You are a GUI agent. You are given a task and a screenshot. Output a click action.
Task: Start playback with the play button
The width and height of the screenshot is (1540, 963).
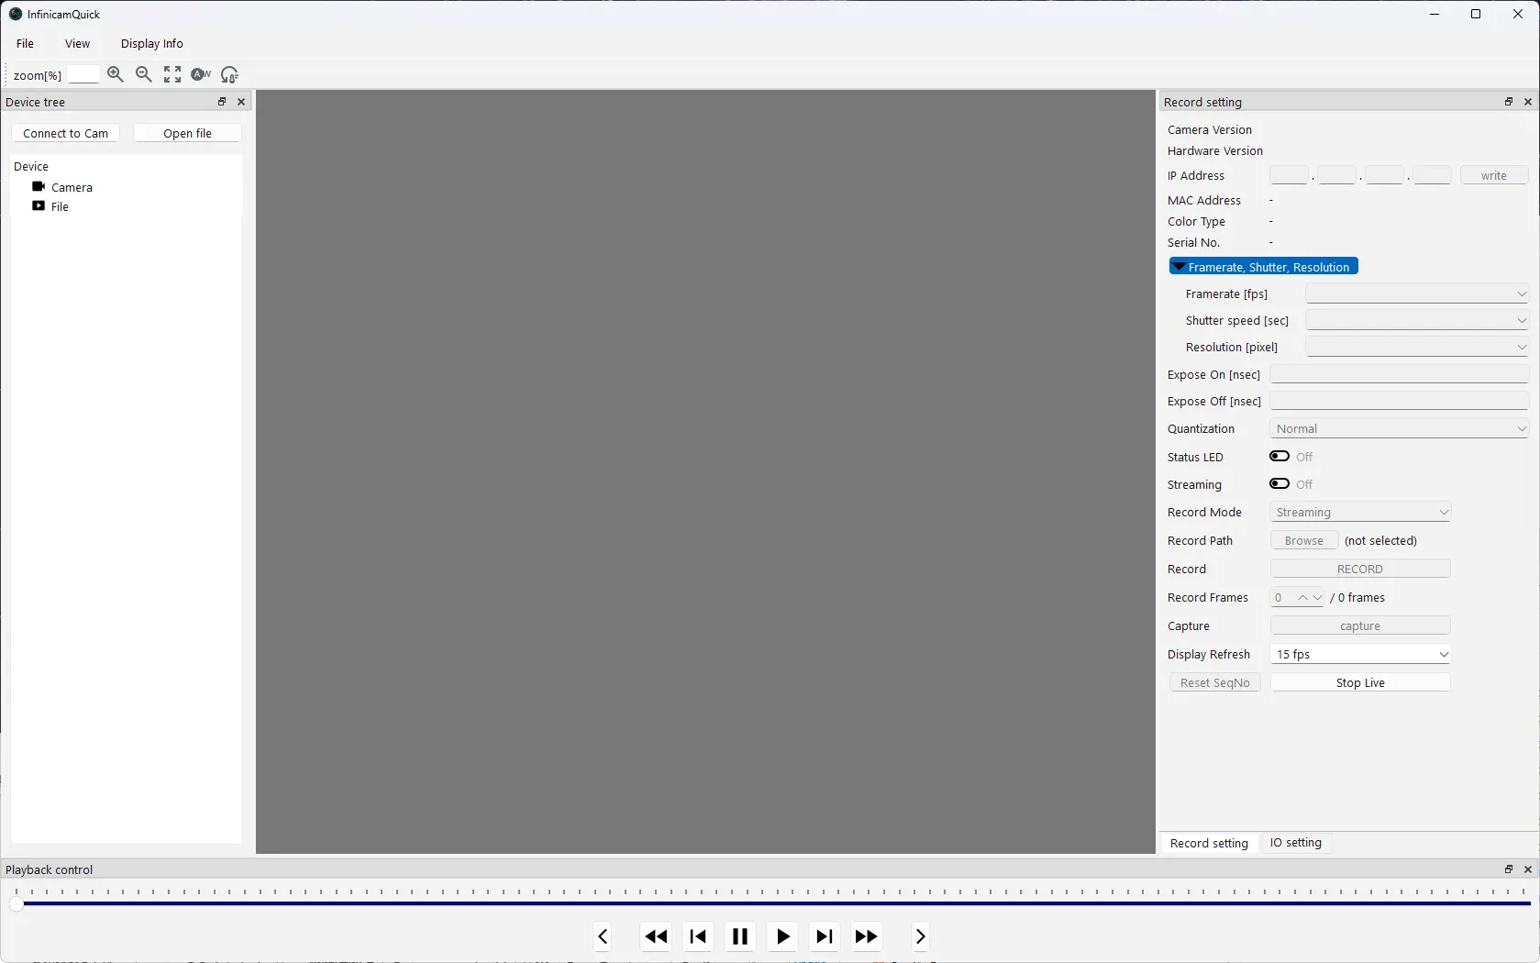click(782, 936)
